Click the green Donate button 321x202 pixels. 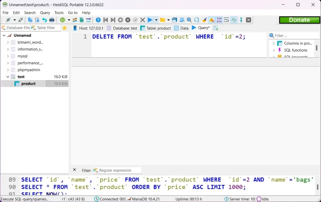click(x=299, y=20)
